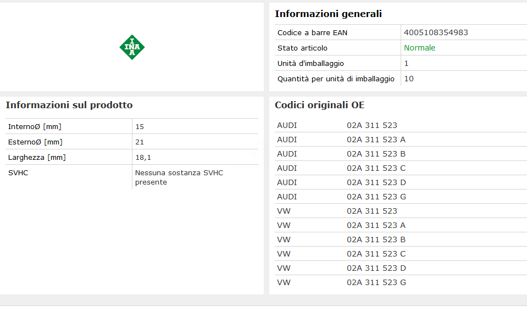527x312 pixels.
Task: Click the Nessuna sostanza SVHC presente text
Action: (179, 177)
